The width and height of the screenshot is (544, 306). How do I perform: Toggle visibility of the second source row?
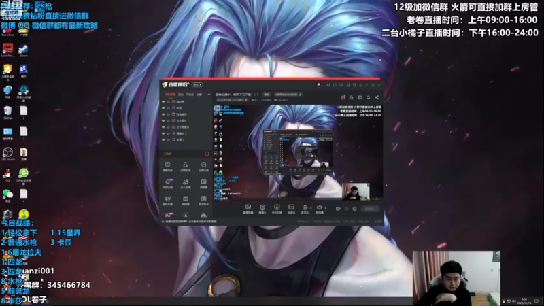click(x=163, y=108)
